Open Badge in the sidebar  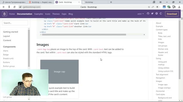(6, 55)
